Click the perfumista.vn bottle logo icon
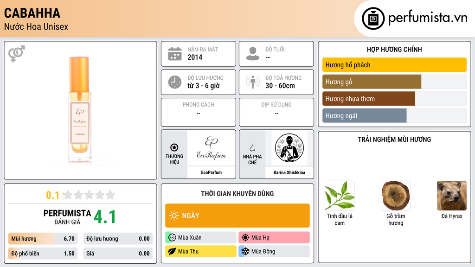The width and height of the screenshot is (475, 267). (373, 19)
